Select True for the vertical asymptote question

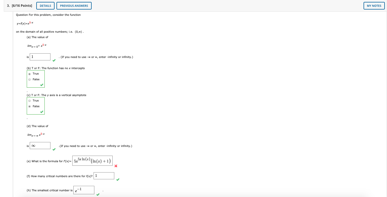[29, 100]
